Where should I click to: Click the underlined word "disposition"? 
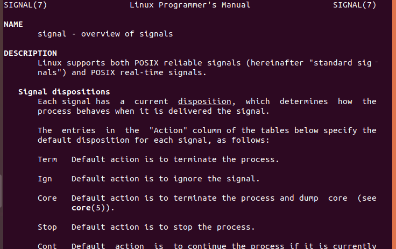point(204,101)
